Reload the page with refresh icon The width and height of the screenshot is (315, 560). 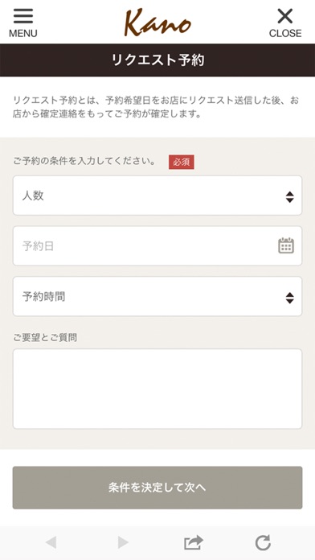[x=263, y=542]
